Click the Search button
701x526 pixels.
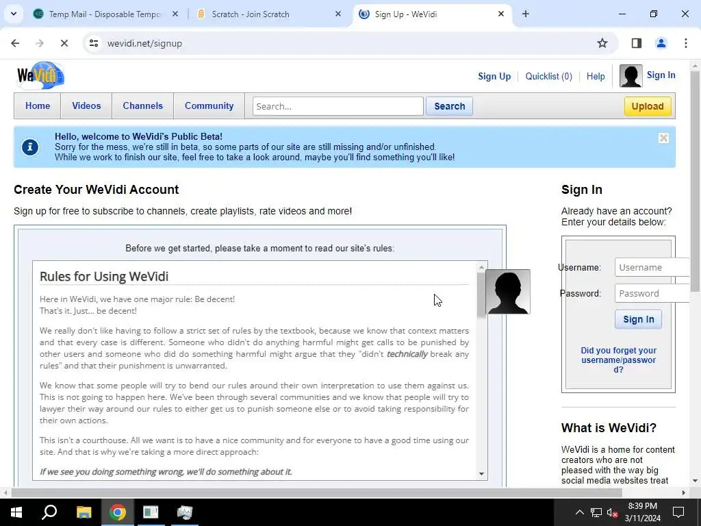pos(449,106)
